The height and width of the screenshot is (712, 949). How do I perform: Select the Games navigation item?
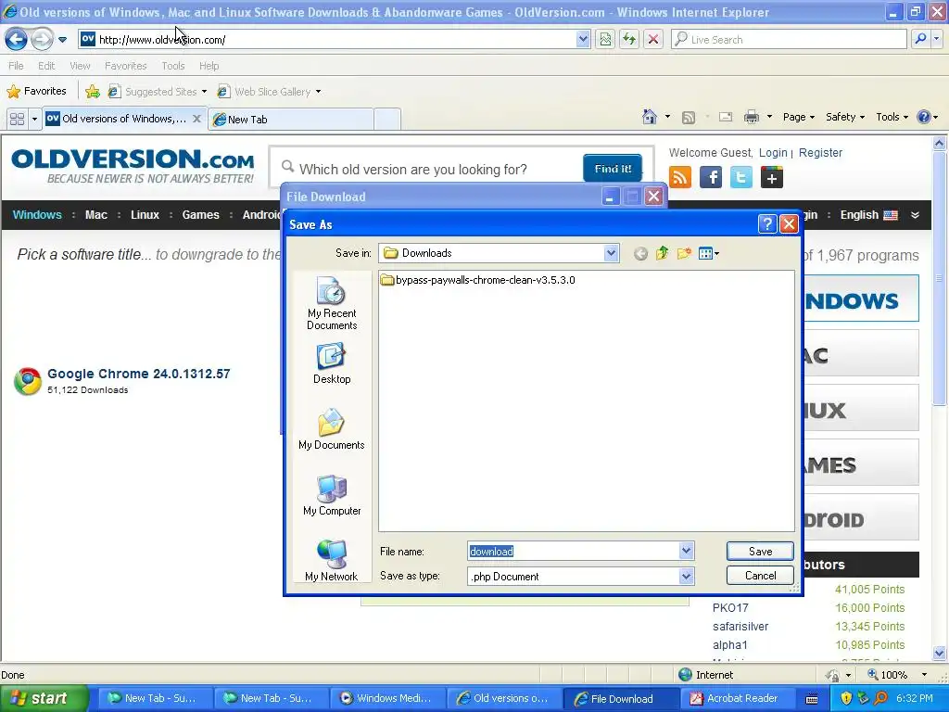point(200,215)
